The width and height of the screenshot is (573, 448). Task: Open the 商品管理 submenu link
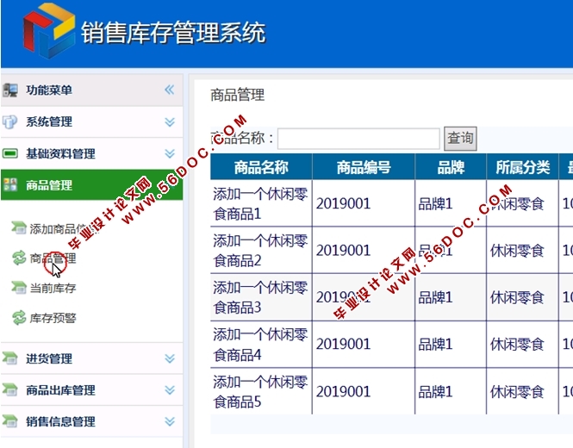pos(53,258)
